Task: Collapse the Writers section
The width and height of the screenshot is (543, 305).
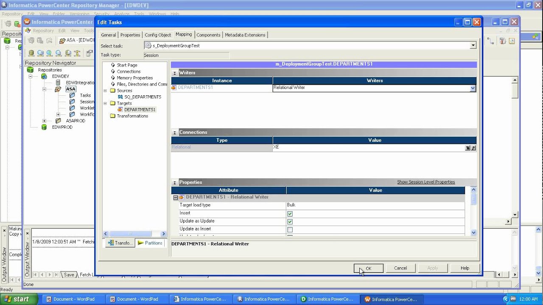Action: tap(175, 73)
